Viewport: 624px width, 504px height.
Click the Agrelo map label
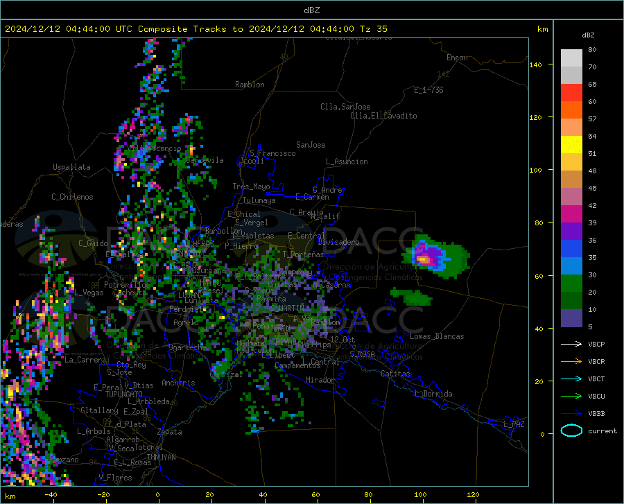186,322
